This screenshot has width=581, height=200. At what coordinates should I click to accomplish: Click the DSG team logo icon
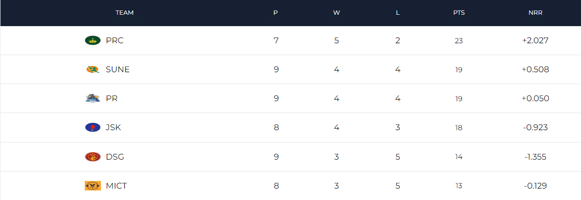(93, 156)
